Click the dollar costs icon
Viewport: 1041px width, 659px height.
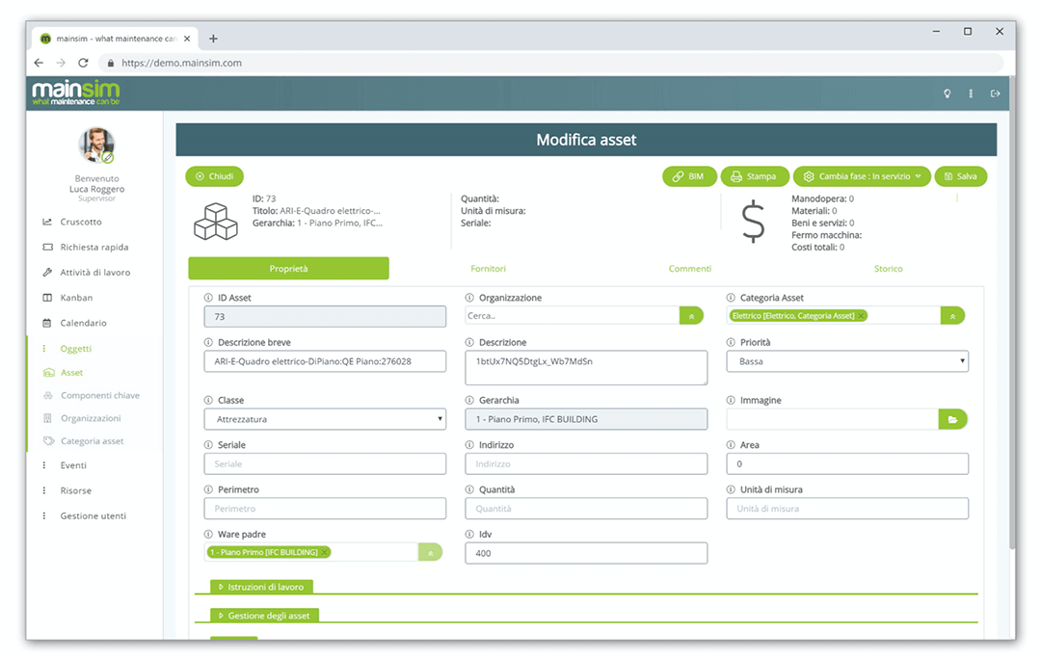[x=753, y=222]
